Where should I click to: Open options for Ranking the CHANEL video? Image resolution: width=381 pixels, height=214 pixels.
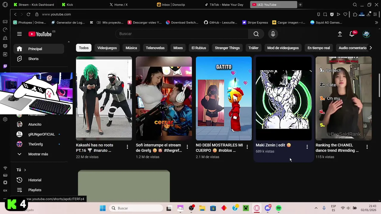click(x=367, y=147)
